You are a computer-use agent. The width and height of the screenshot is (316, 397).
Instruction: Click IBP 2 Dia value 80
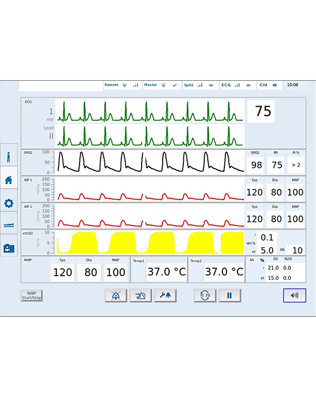coord(276,219)
